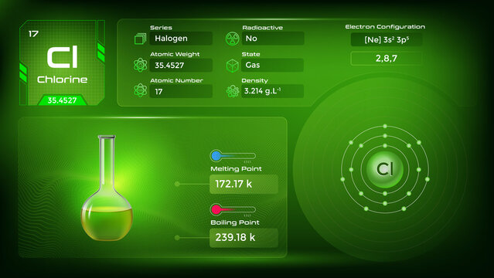
Task: Click the 2,8,7 electron shell box
Action: tap(387, 58)
